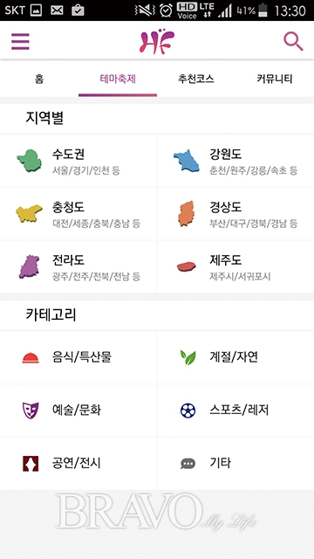The image size is (314, 559).
Task: Open the hamburger menu icon
Action: click(x=20, y=42)
